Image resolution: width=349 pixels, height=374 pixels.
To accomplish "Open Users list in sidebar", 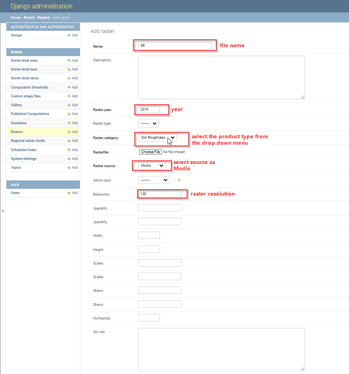I will [x=15, y=193].
